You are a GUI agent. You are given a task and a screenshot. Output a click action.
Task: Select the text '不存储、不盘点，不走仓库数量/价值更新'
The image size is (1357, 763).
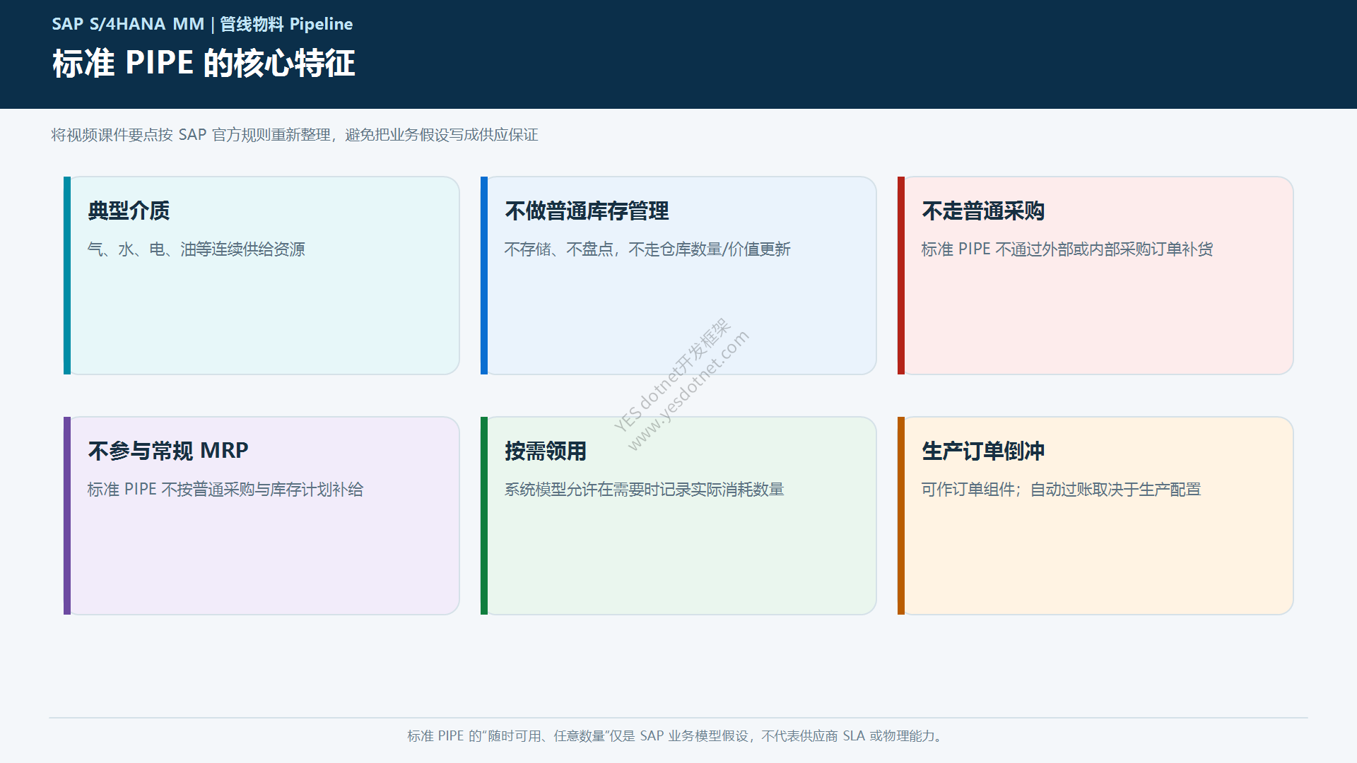647,249
